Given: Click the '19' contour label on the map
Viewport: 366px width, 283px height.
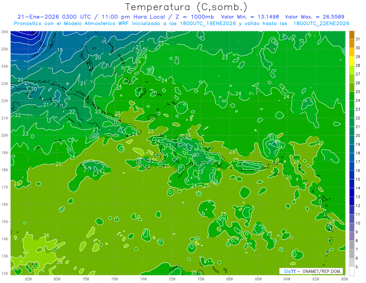Looking at the screenshot, I should click(x=60, y=50).
